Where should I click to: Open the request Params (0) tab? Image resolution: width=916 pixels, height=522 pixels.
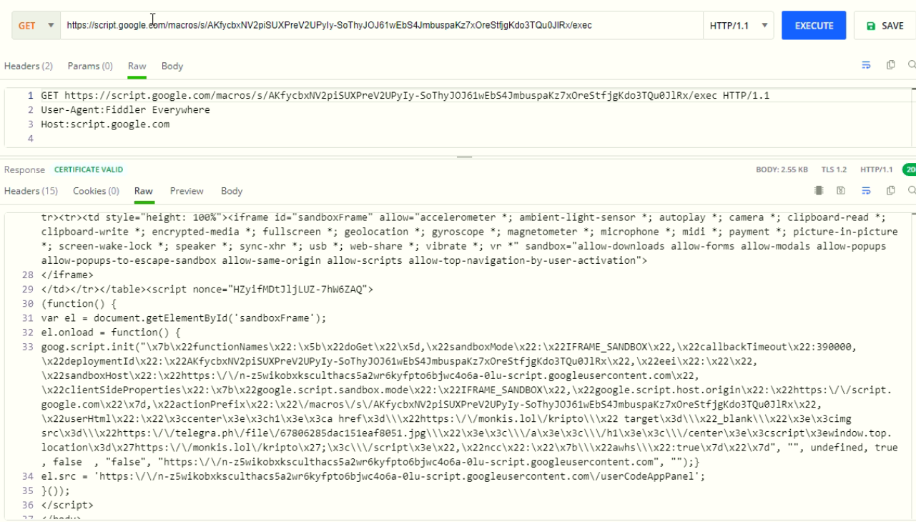pos(90,66)
